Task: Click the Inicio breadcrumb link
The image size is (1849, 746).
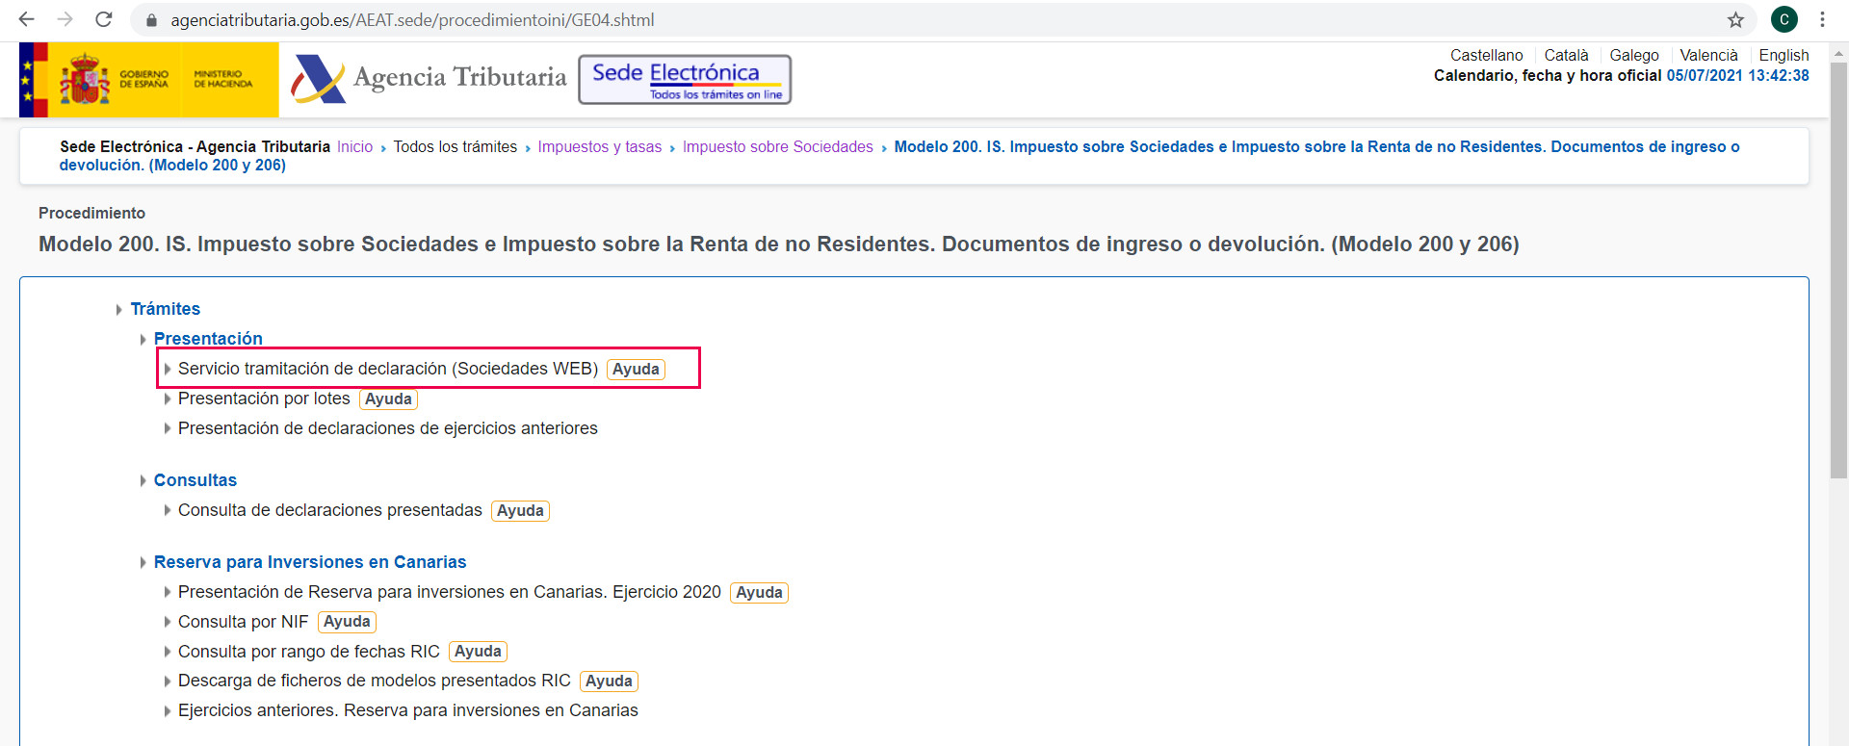Action: (354, 147)
